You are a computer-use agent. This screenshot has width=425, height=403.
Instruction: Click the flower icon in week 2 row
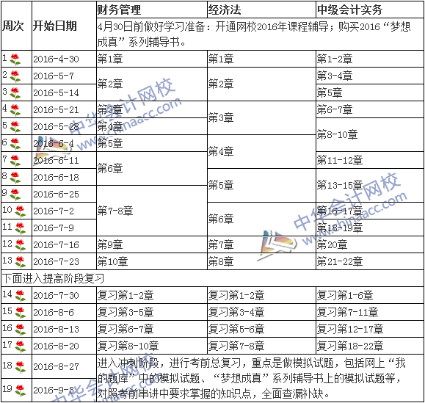click(15, 76)
